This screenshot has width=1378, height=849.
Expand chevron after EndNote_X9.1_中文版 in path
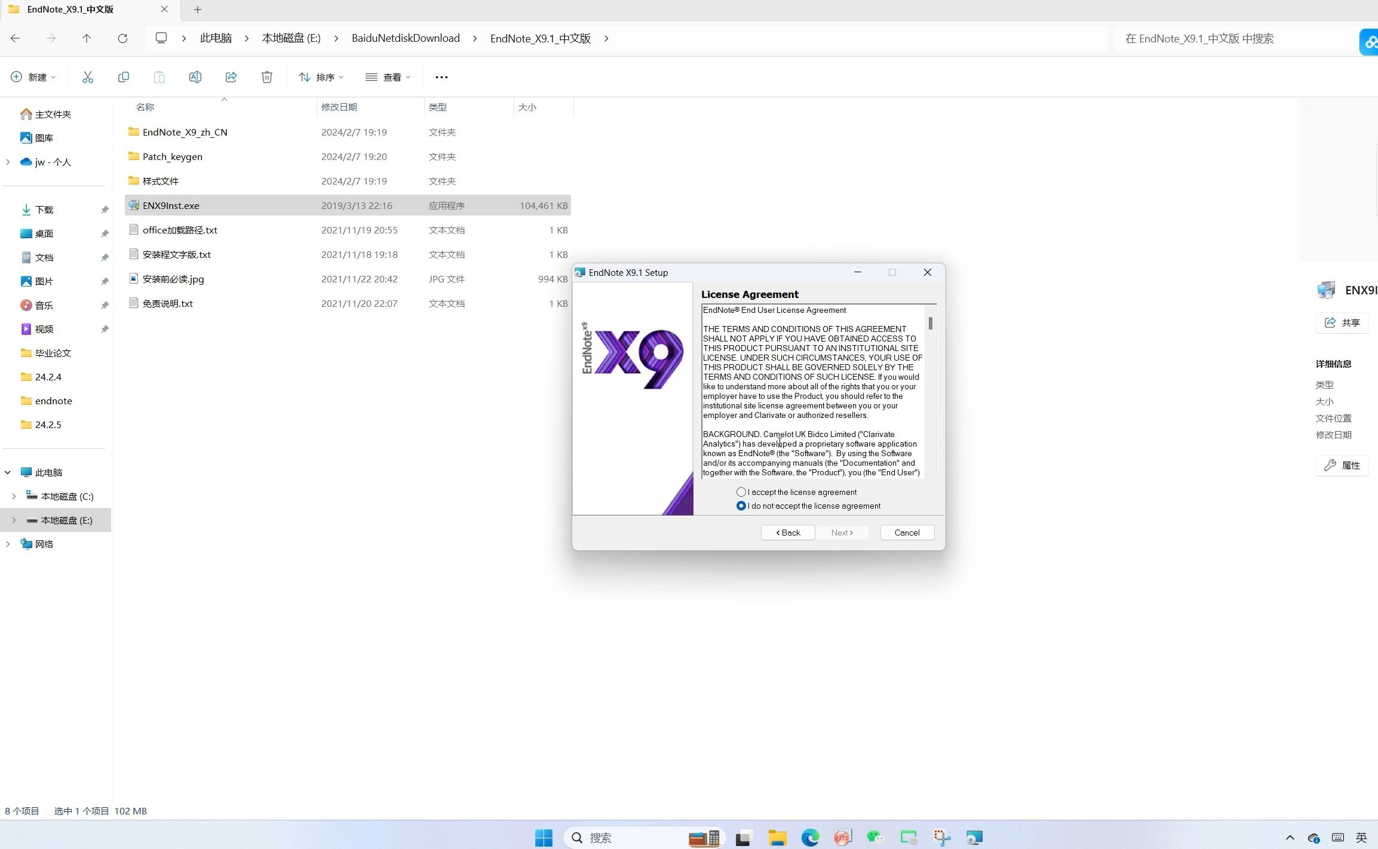(606, 38)
